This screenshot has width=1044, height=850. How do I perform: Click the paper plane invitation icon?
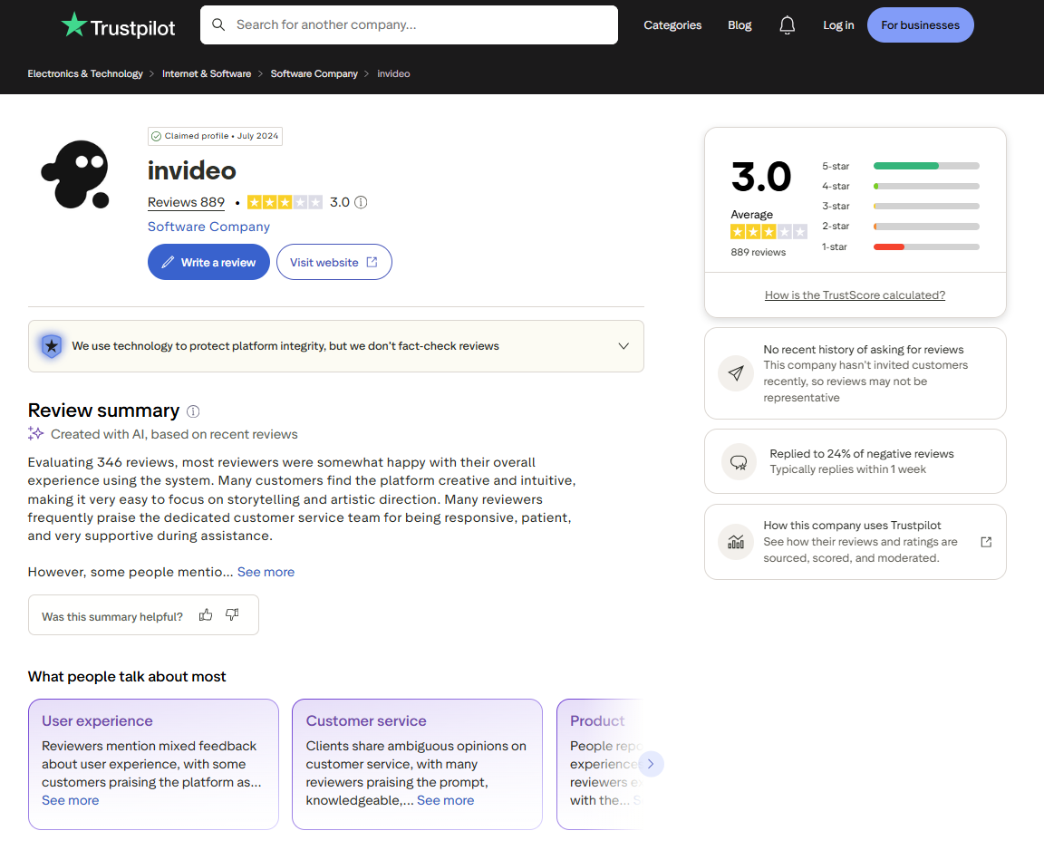coord(736,373)
